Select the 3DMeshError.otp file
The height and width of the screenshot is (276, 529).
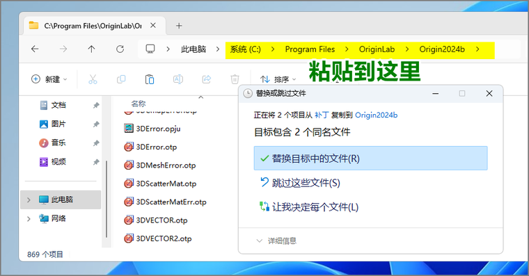(x=160, y=165)
